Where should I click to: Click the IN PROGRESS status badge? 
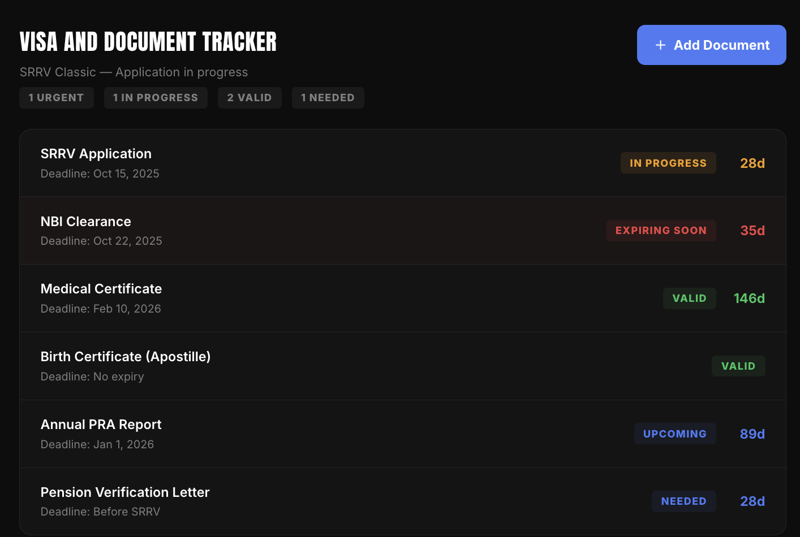pyautogui.click(x=668, y=163)
